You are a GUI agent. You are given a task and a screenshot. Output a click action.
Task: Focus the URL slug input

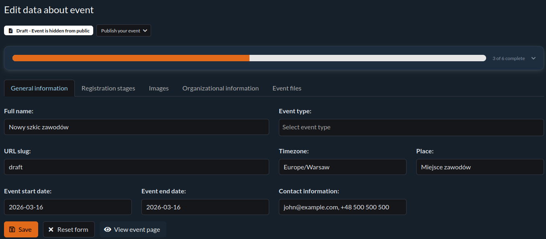pyautogui.click(x=136, y=167)
